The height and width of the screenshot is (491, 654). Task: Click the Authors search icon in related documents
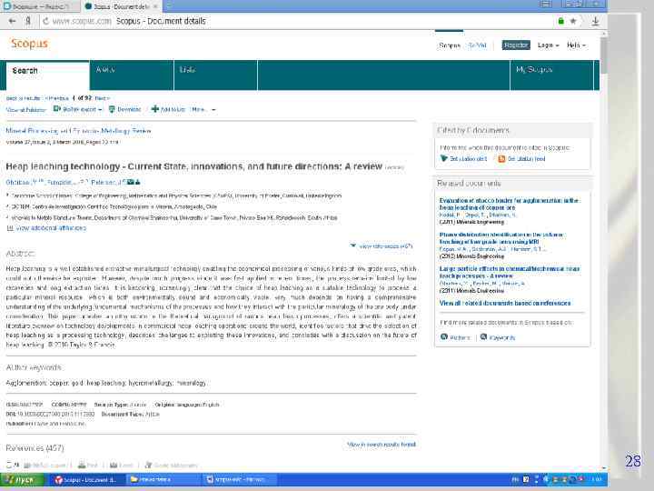[444, 337]
